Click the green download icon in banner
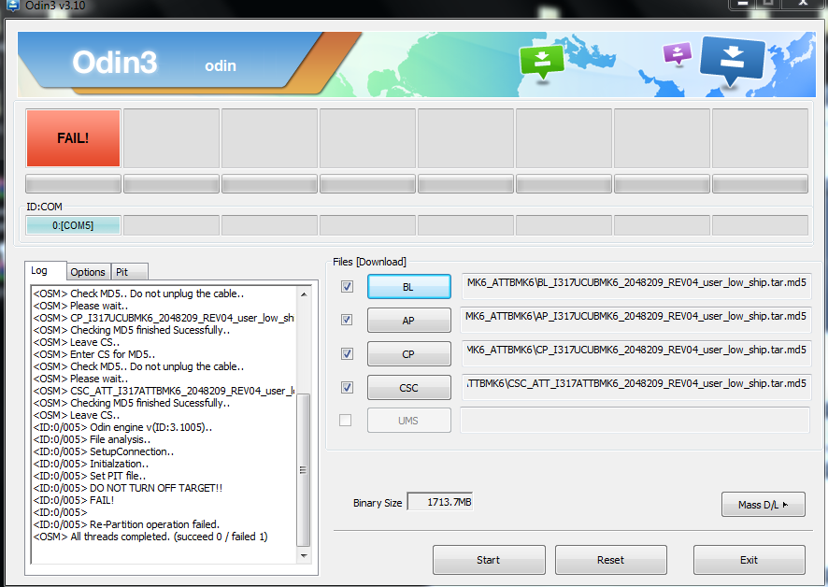The height and width of the screenshot is (587, 828). 541,63
